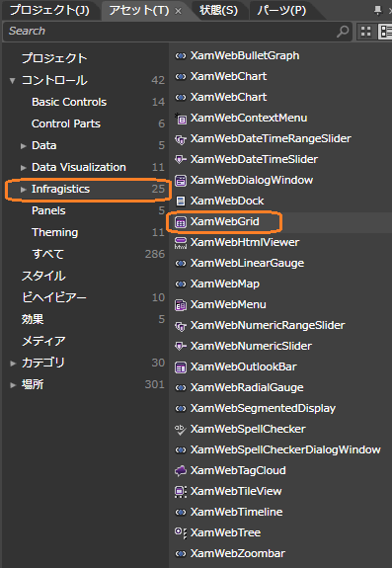Switch assets to grid view mode
The image size is (392, 568).
coord(366,32)
